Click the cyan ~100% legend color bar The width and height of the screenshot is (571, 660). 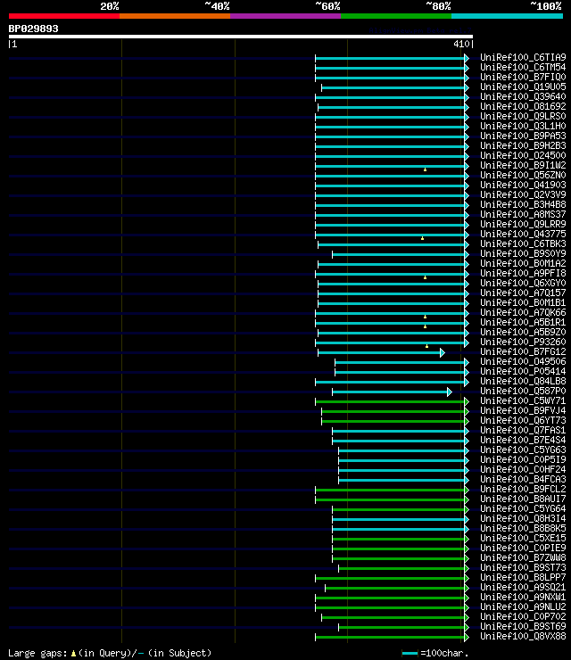[507, 16]
